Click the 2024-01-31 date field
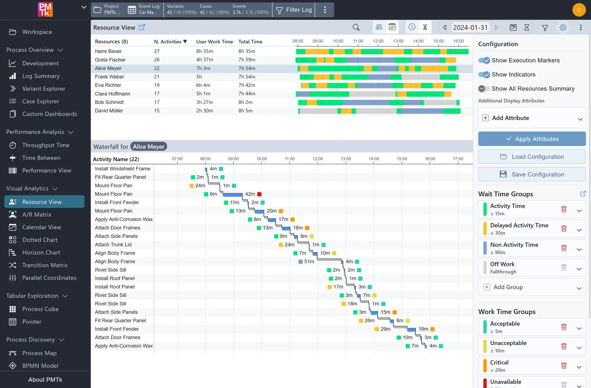The image size is (591, 388). click(x=470, y=27)
